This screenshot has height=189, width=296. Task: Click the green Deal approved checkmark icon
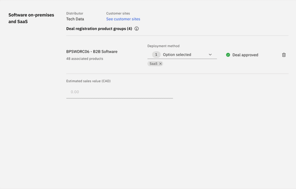228,55
